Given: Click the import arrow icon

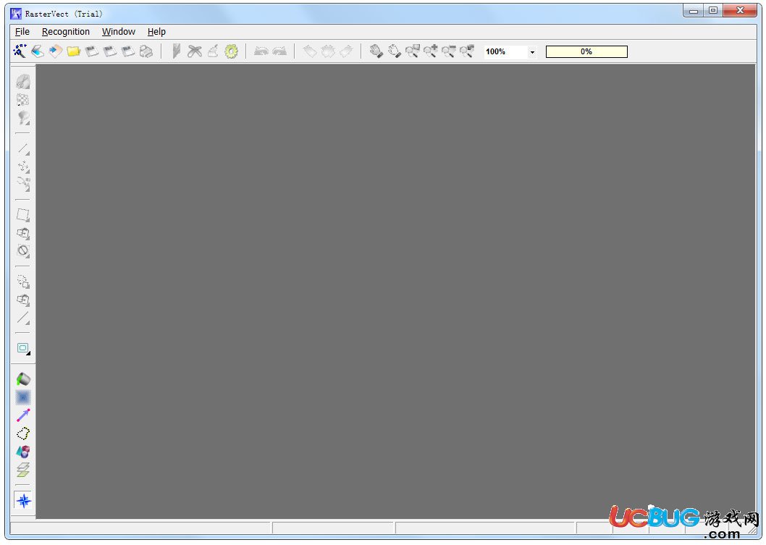Looking at the screenshot, I should (56, 51).
